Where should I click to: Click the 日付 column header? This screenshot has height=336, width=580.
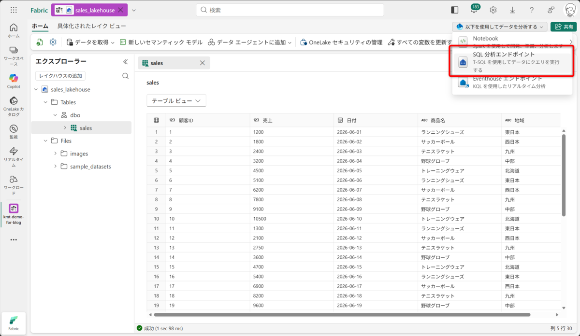pyautogui.click(x=376, y=120)
